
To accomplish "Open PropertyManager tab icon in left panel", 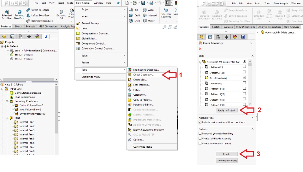I will tap(12, 36).
